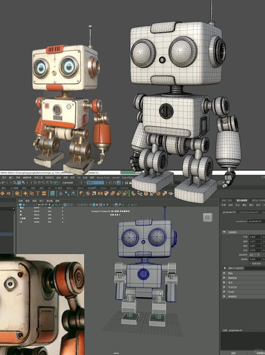Switch to the MASH shelf tab
The height and width of the screenshot is (355, 265).
(x=80, y=188)
